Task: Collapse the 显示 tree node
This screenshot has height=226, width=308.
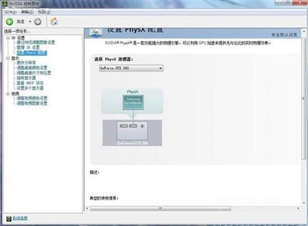Action: click(x=8, y=59)
